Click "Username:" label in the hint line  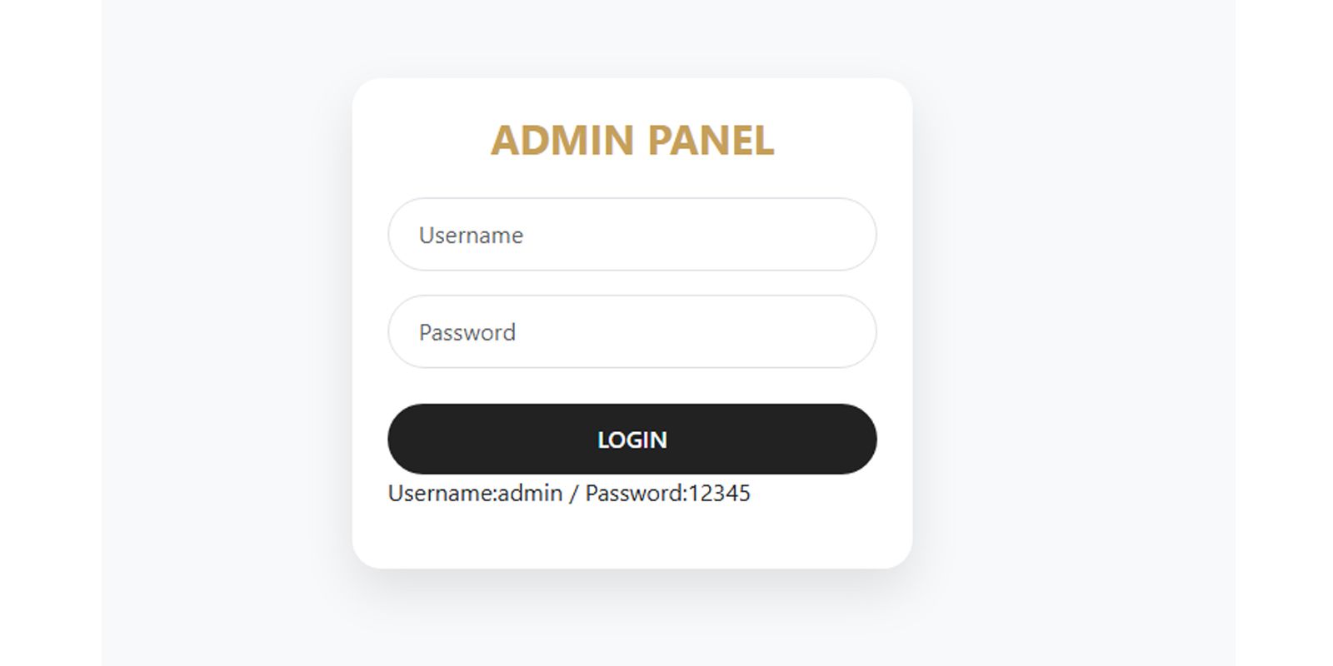coord(442,494)
